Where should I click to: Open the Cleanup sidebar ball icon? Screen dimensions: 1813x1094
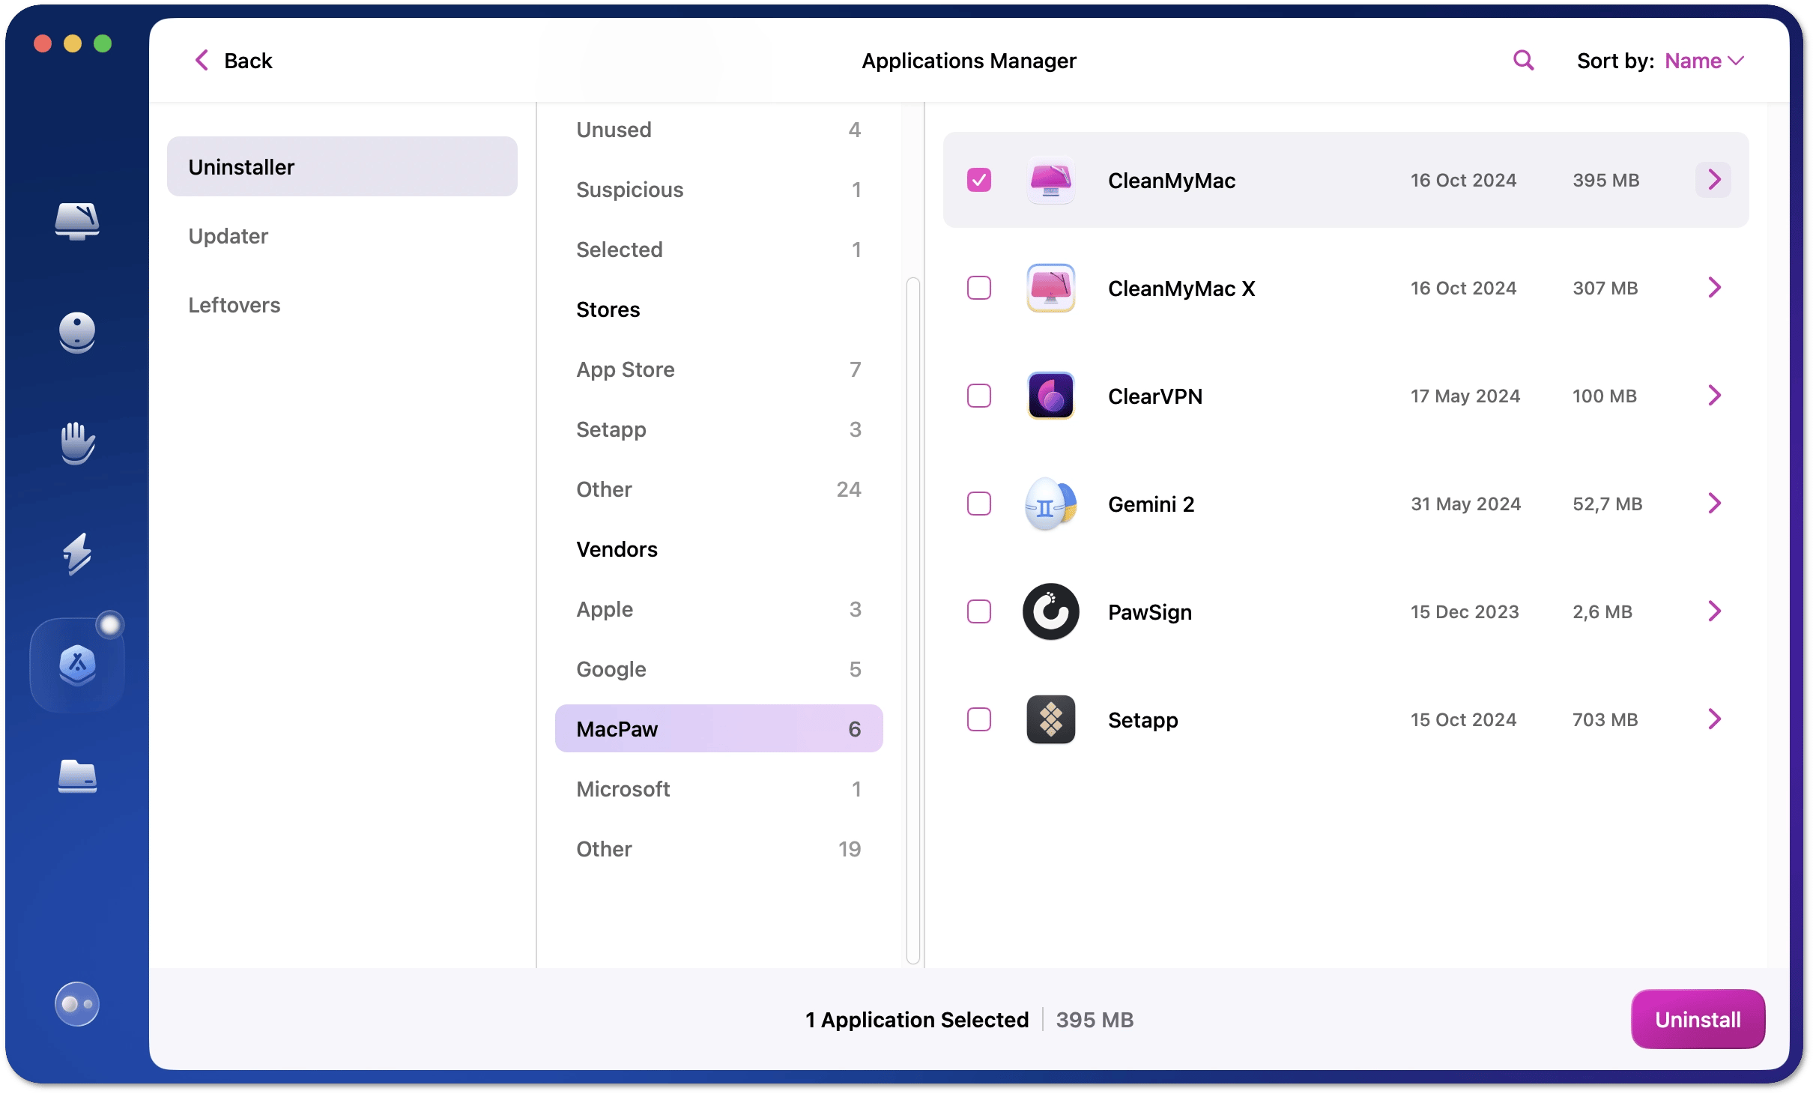click(77, 332)
